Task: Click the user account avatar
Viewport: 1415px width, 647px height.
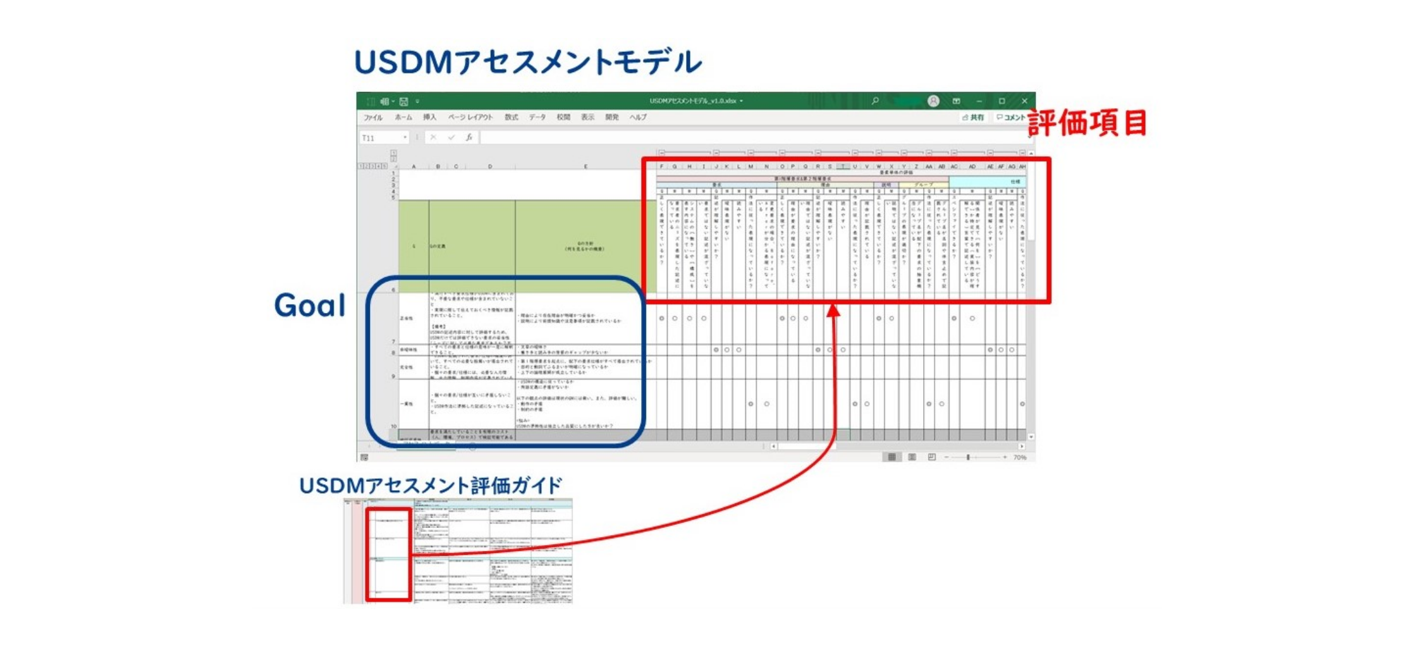Action: click(x=933, y=101)
